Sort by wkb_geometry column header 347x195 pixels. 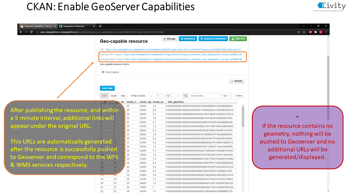[201, 102]
